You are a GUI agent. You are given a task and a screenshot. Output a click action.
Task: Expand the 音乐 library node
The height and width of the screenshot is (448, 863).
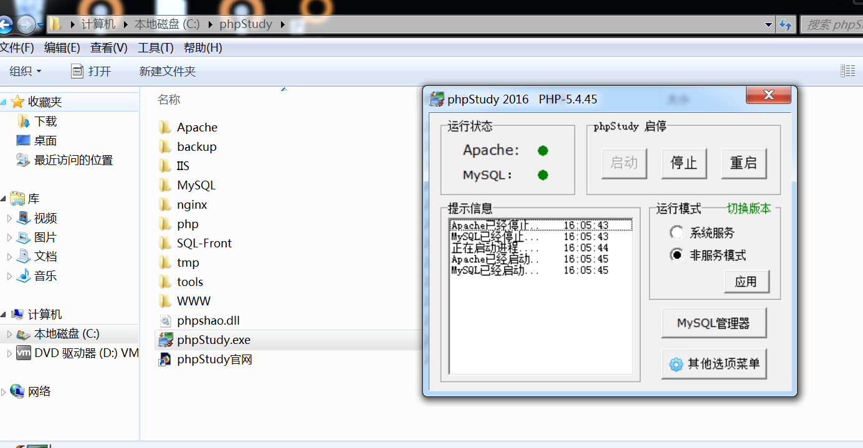pyautogui.click(x=9, y=276)
